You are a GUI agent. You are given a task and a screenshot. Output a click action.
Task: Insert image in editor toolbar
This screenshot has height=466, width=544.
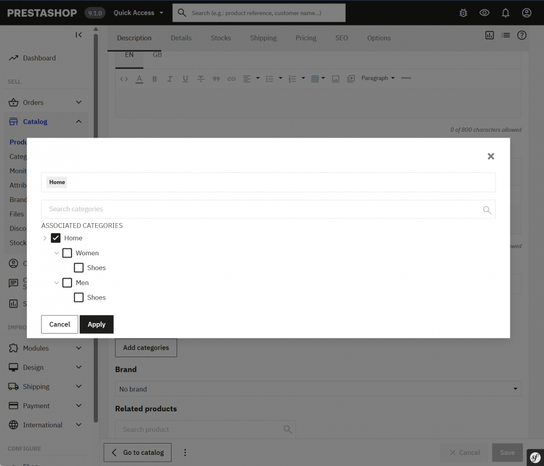point(336,79)
